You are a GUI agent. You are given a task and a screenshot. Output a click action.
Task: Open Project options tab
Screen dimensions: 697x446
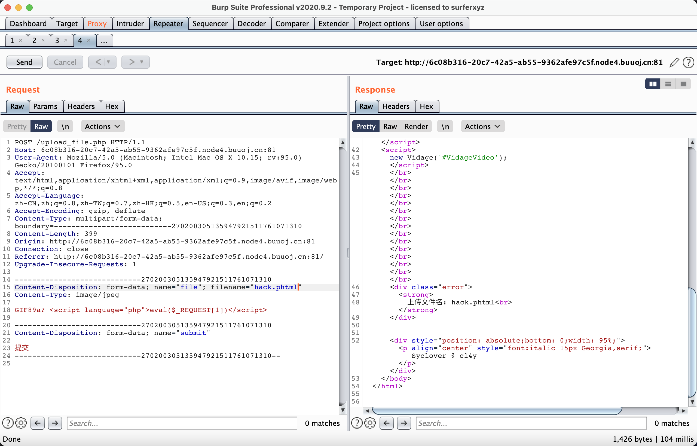384,23
